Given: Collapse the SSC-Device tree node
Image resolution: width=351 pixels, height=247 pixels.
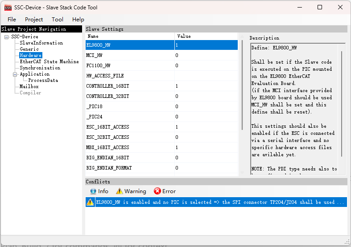Looking at the screenshot, I should (7, 37).
